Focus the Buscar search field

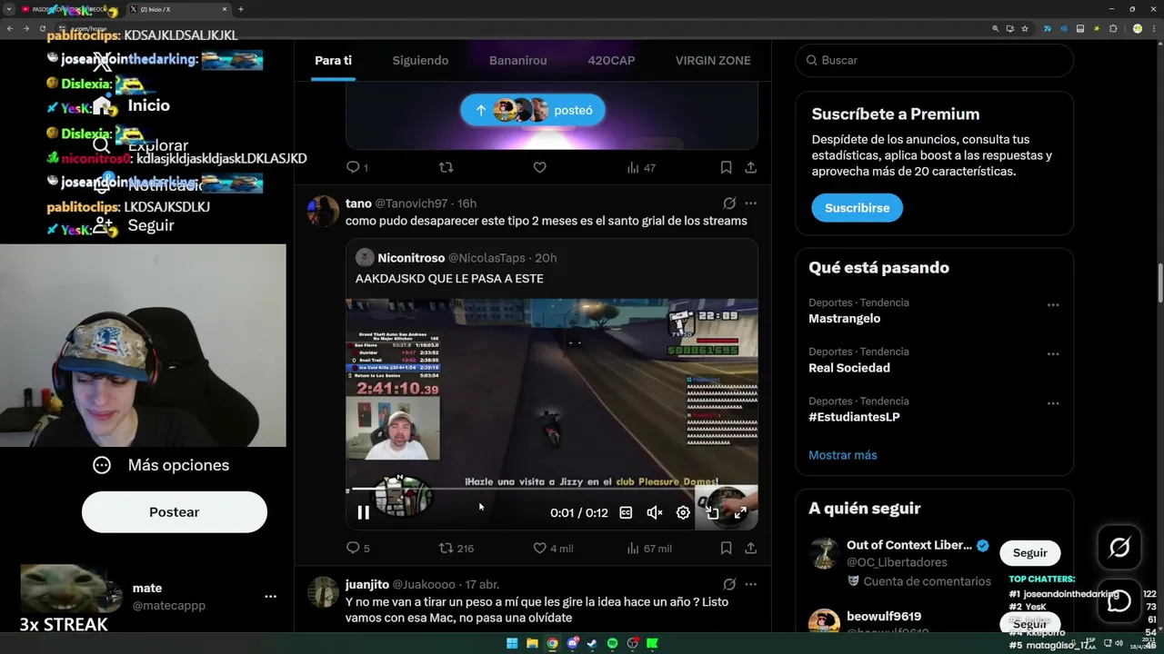(x=934, y=60)
